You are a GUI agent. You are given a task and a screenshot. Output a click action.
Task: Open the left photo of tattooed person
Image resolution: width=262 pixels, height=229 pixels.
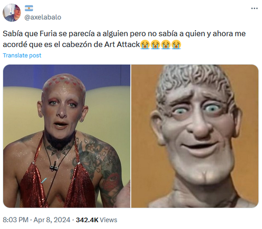coord(67,136)
